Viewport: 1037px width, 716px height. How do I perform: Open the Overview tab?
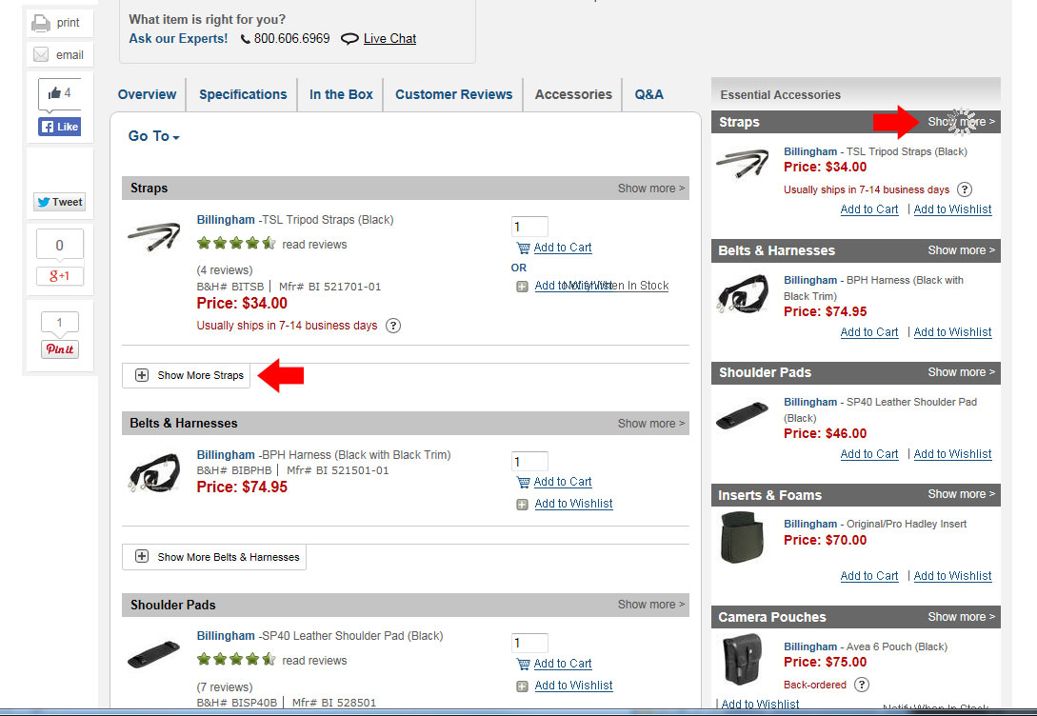tap(147, 94)
